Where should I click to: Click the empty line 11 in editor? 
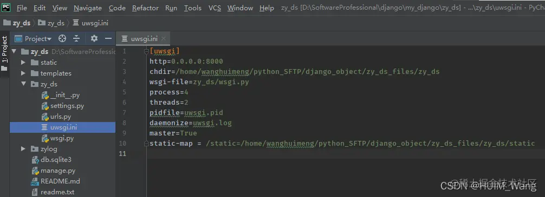(x=346, y=153)
